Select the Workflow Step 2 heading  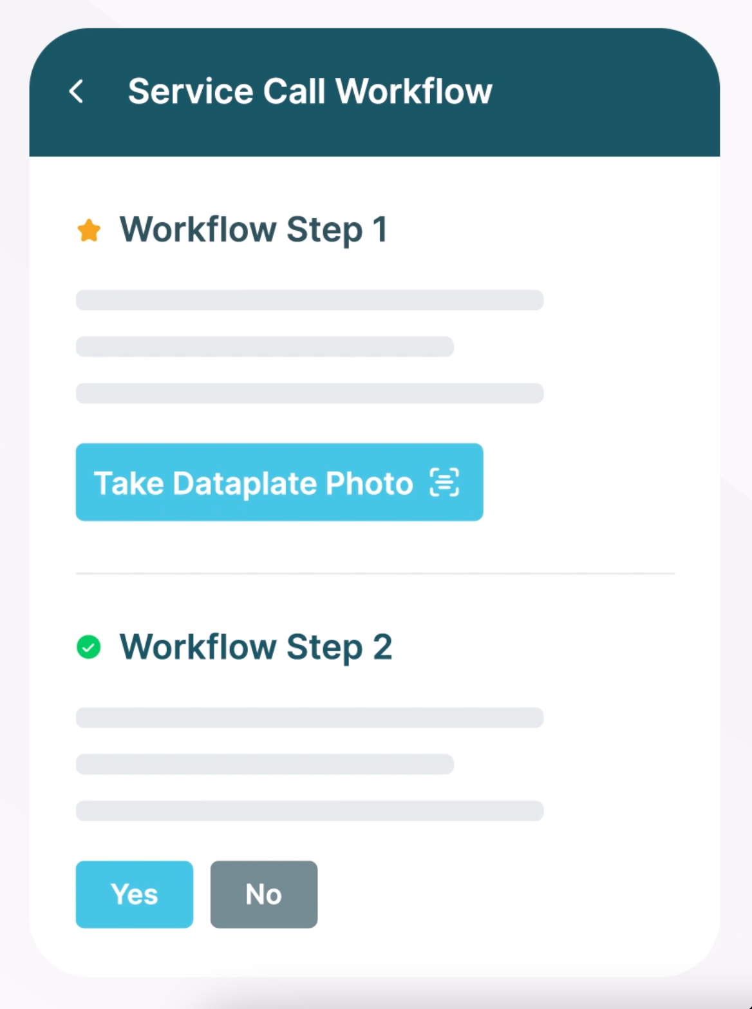[x=256, y=647]
